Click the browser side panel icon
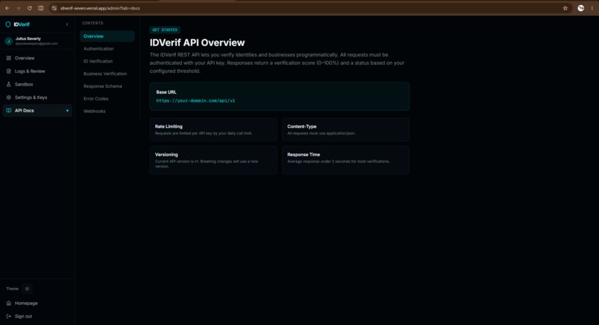Image resolution: width=599 pixels, height=325 pixels. tap(41, 8)
